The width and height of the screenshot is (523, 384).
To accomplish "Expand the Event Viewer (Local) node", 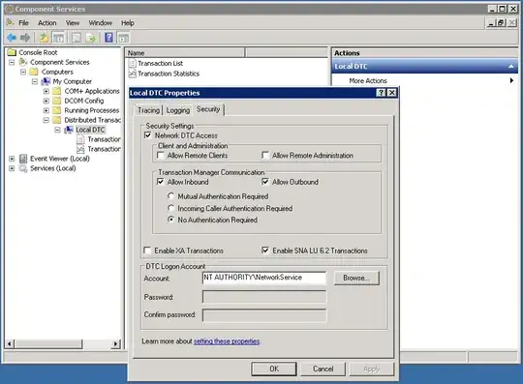I will pos(12,159).
